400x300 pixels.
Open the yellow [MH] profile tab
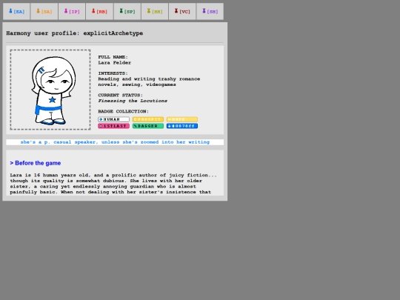[x=155, y=11]
